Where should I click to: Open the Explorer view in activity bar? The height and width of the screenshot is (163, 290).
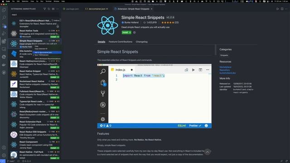coord(4,10)
